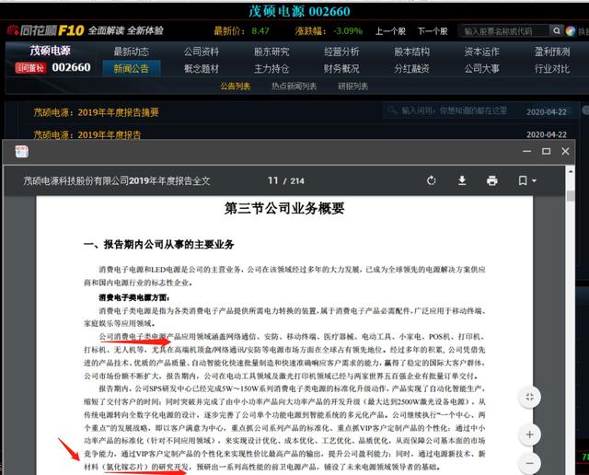
Task: Open the 分红融资 tab
Action: pyautogui.click(x=411, y=68)
